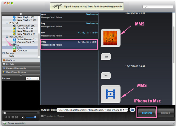Open the Make iPhone Ringtone panel

tap(21, 72)
